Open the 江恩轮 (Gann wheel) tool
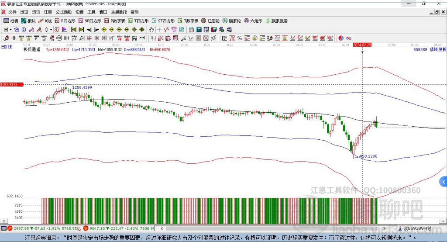Viewport: 447px width, 242px height. pos(210,21)
